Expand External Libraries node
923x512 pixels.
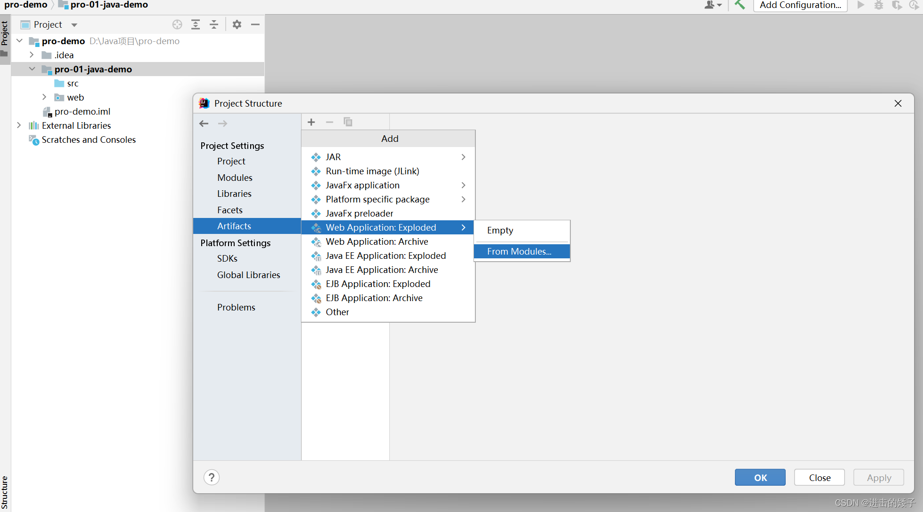coord(19,125)
